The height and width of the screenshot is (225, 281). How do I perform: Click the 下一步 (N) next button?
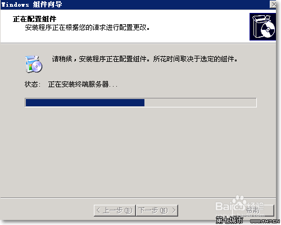pyautogui.click(x=157, y=210)
